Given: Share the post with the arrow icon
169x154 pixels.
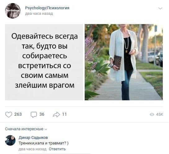Looking at the screenshot, I should (x=56, y=114).
